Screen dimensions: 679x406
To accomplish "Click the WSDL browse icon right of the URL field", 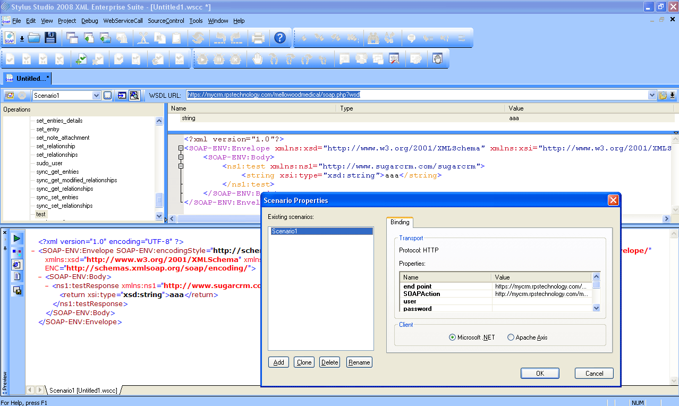I will click(x=663, y=96).
